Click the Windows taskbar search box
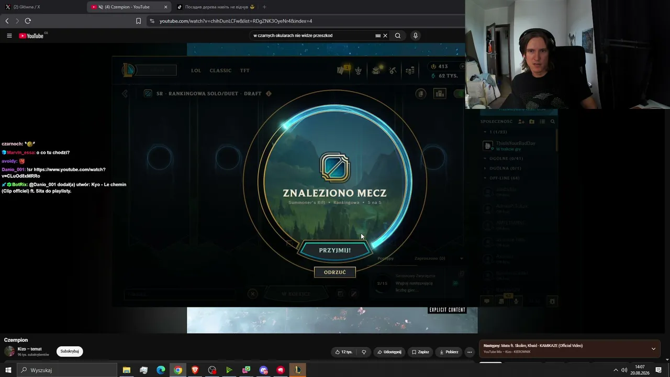 point(67,370)
